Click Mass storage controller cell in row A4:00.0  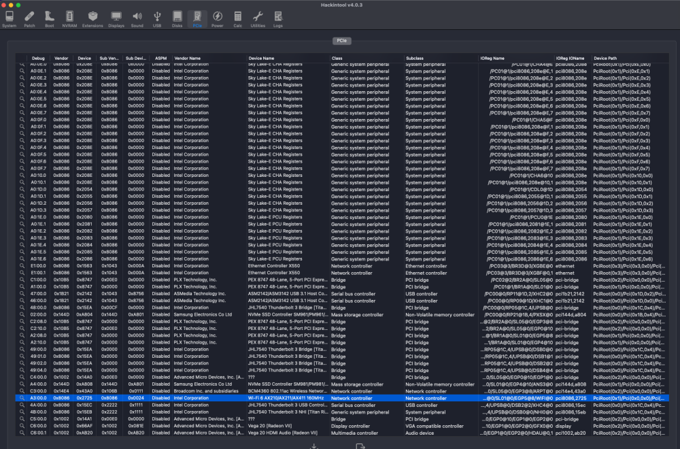pos(357,384)
